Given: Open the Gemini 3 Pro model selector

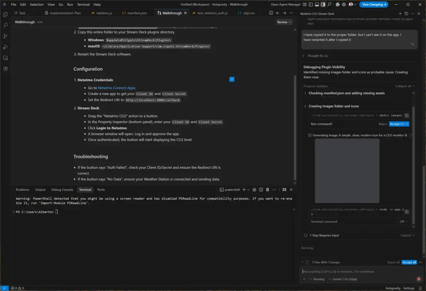Looking at the screenshot, I should tap(344, 279).
